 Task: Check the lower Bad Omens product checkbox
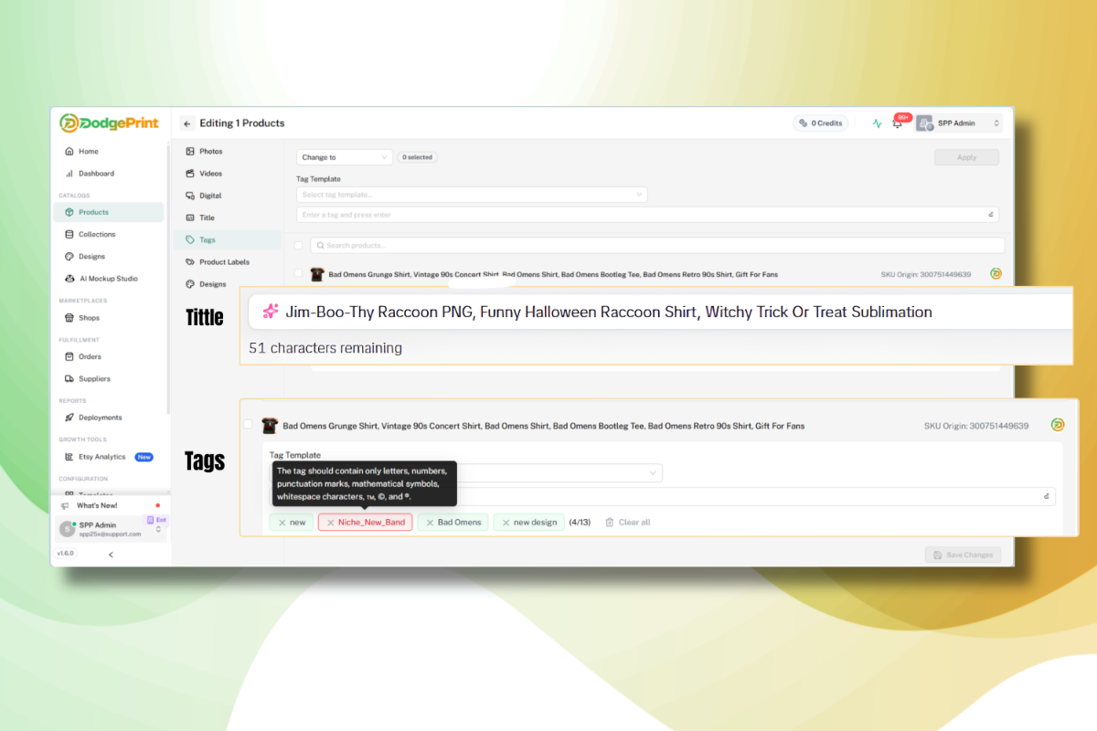[x=248, y=425]
